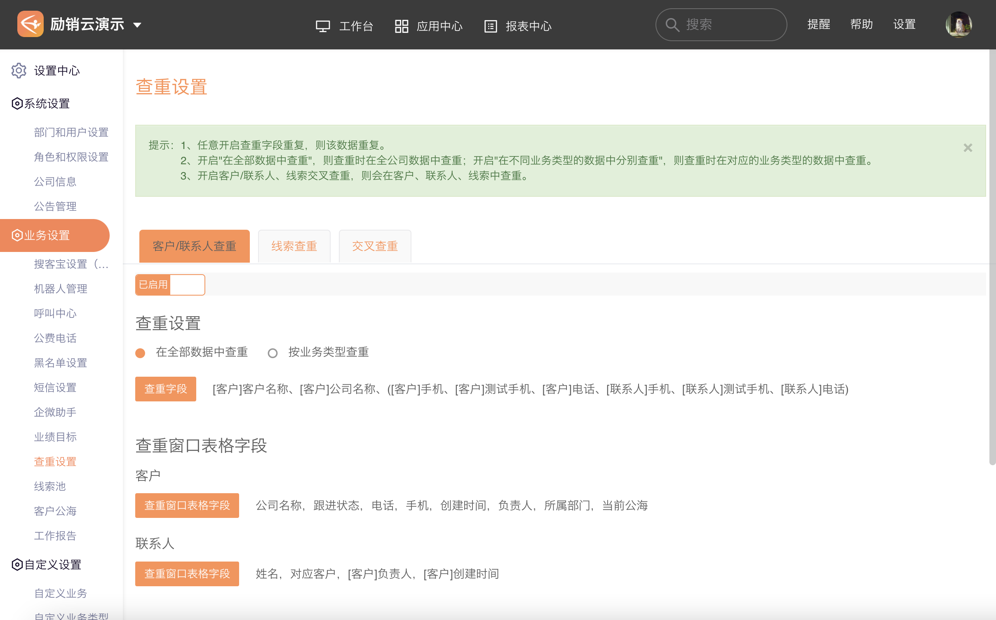996x620 pixels.
Task: Click the page vertical scrollbar
Action: (x=992, y=258)
